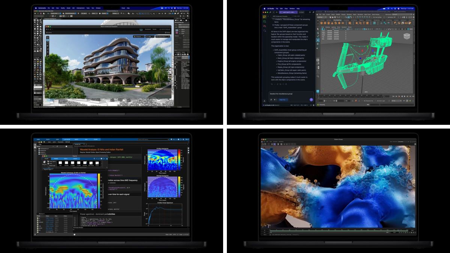Screen dimensions: 450x253
Task: Click the search icon in MATLAB's toolstrip
Action: click(168, 139)
